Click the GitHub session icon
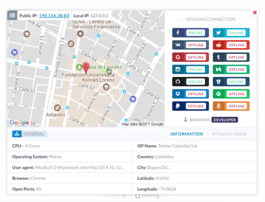The height and width of the screenshot is (202, 265). [x=178, y=82]
